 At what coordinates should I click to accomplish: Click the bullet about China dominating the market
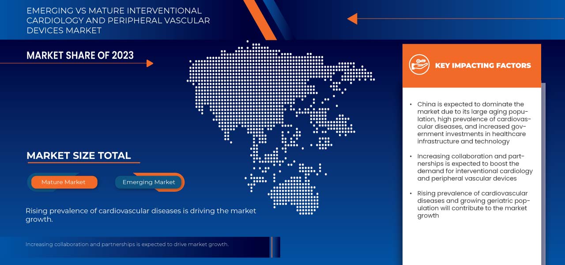point(473,123)
